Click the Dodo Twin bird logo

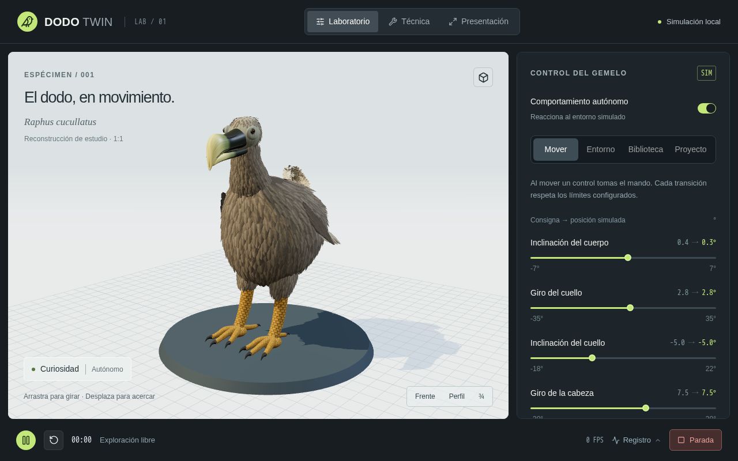coord(27,22)
